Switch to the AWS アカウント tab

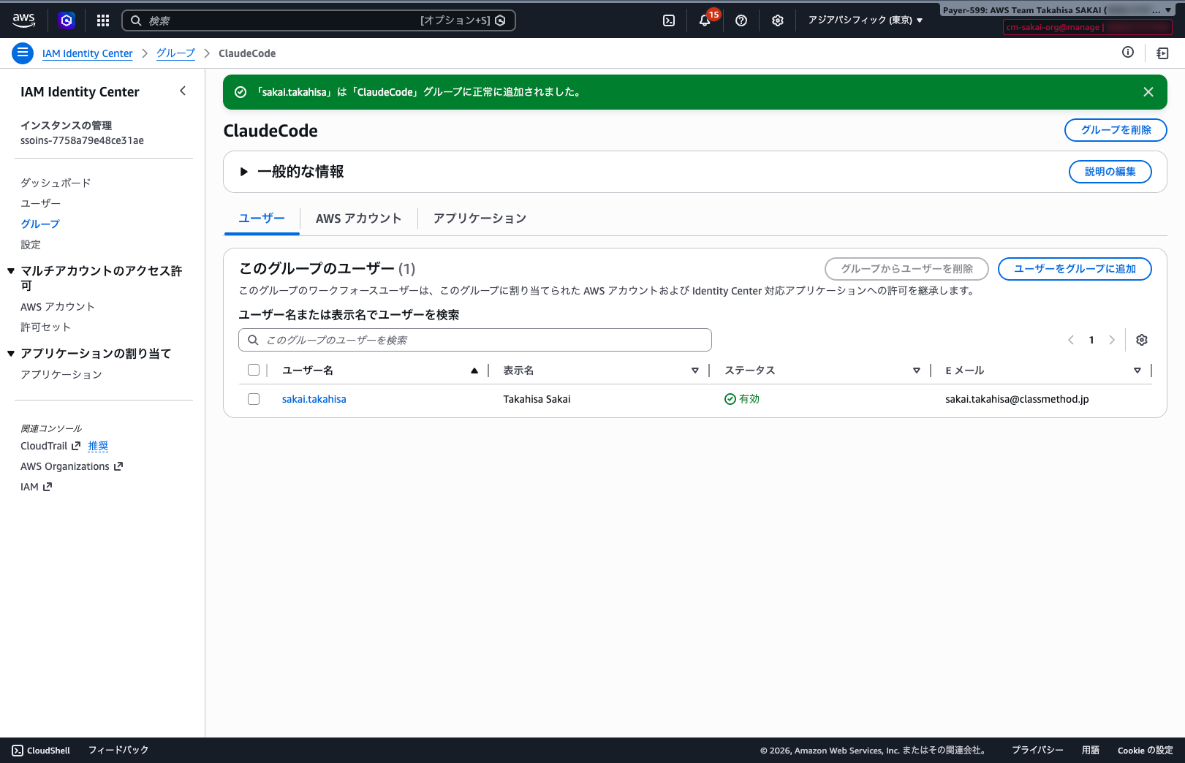(x=358, y=219)
